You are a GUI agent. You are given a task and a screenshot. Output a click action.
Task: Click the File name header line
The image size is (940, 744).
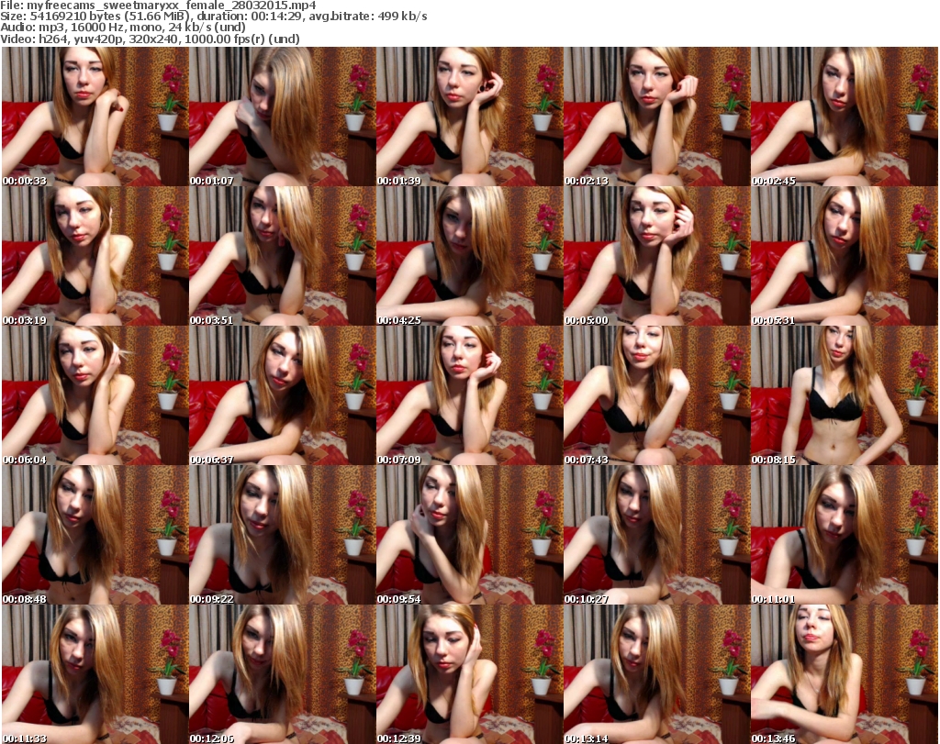click(158, 6)
